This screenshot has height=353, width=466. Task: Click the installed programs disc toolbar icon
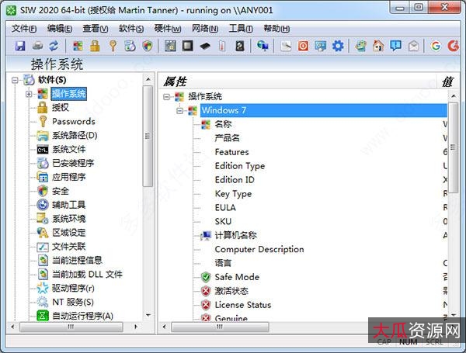[x=130, y=46]
